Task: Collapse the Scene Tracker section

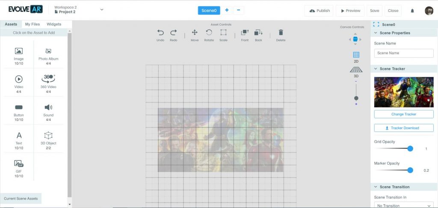Action: [376, 69]
